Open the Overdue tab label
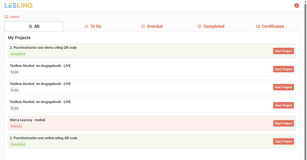Image resolution: width=307 pixels, height=160 pixels. 155,26
